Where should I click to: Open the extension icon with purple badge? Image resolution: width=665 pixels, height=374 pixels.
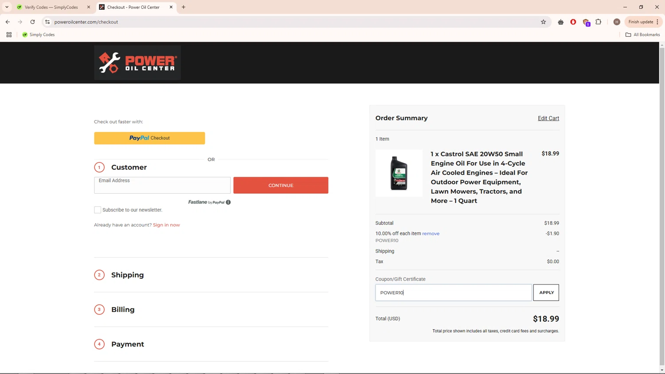586,22
